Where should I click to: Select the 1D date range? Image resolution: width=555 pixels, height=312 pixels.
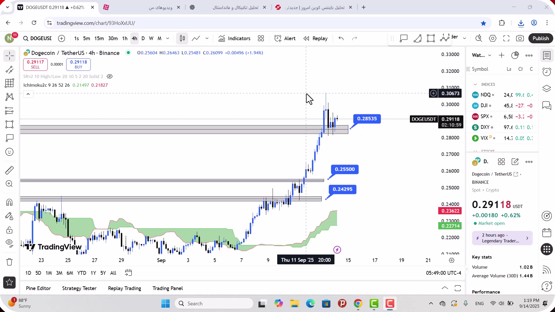click(x=28, y=273)
